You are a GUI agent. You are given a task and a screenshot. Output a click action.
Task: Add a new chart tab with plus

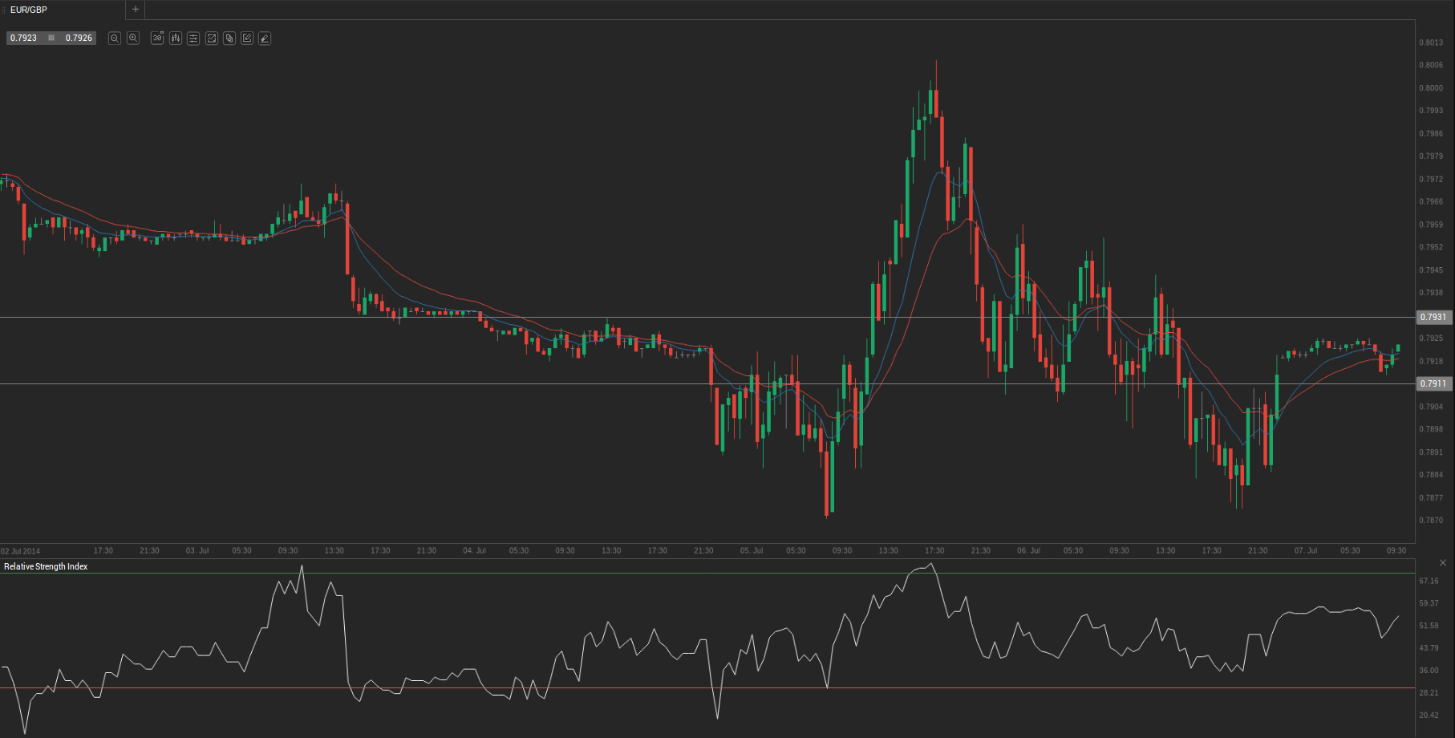136,10
